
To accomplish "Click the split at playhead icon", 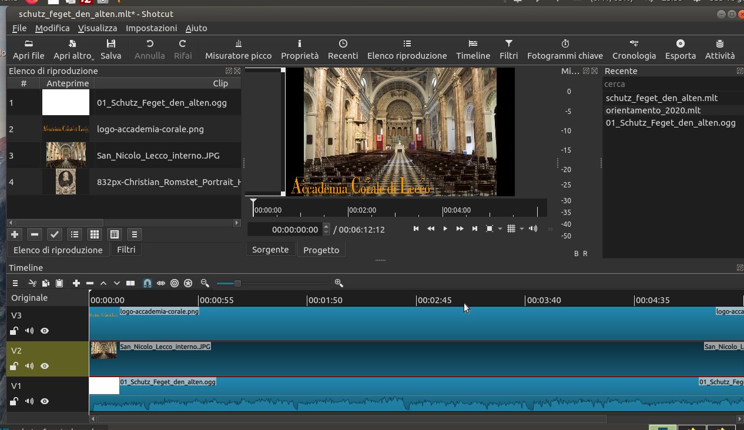I will point(130,283).
